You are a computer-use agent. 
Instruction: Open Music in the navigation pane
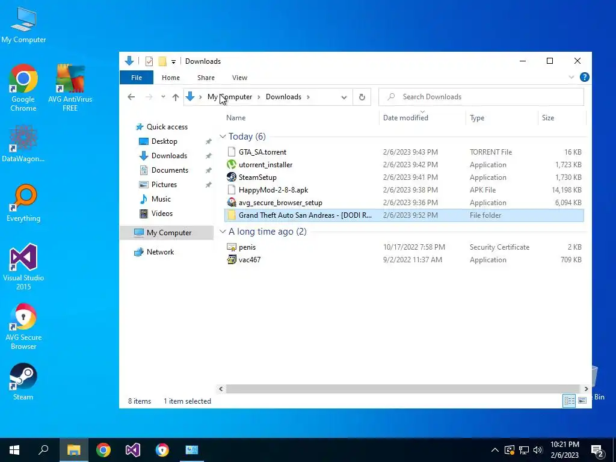161,199
